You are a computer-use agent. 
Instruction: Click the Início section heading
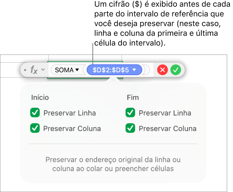point(40,97)
